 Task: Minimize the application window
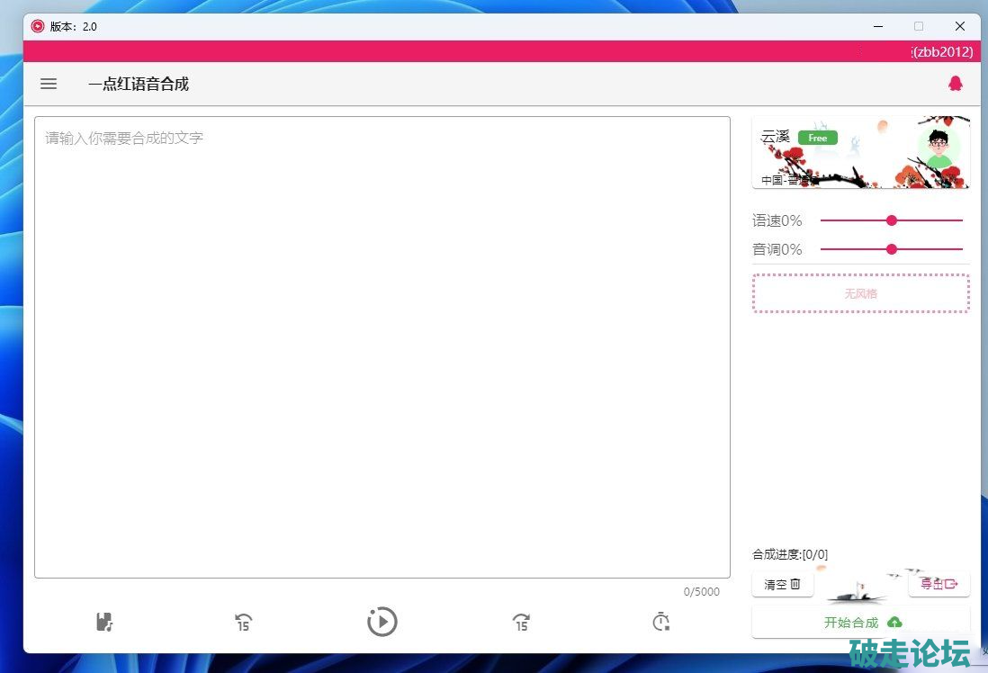(877, 26)
